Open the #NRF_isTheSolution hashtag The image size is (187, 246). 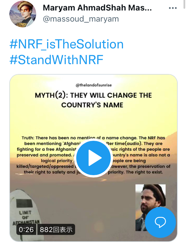(x=67, y=44)
